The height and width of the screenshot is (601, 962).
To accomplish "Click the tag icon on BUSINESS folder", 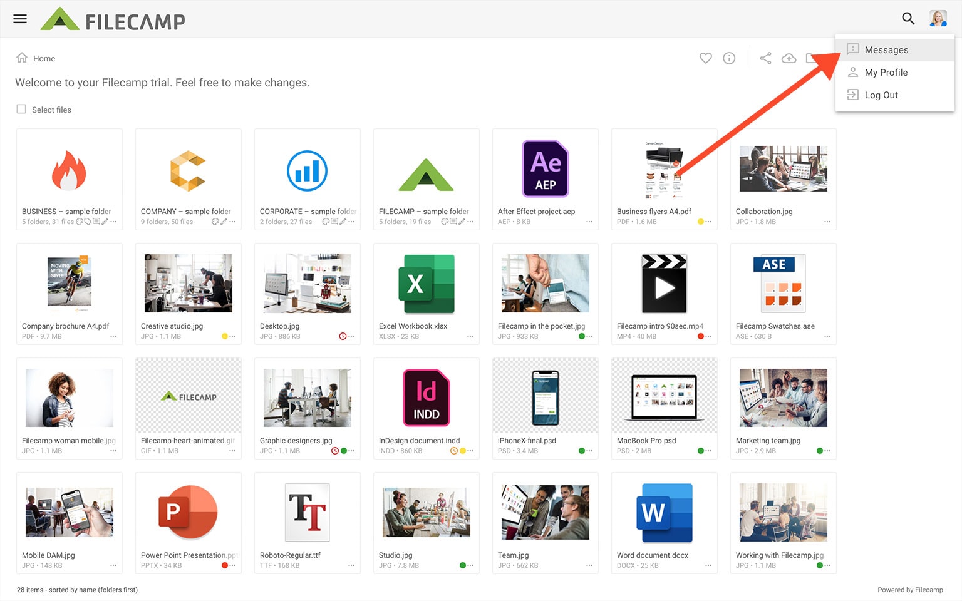I will [x=88, y=222].
